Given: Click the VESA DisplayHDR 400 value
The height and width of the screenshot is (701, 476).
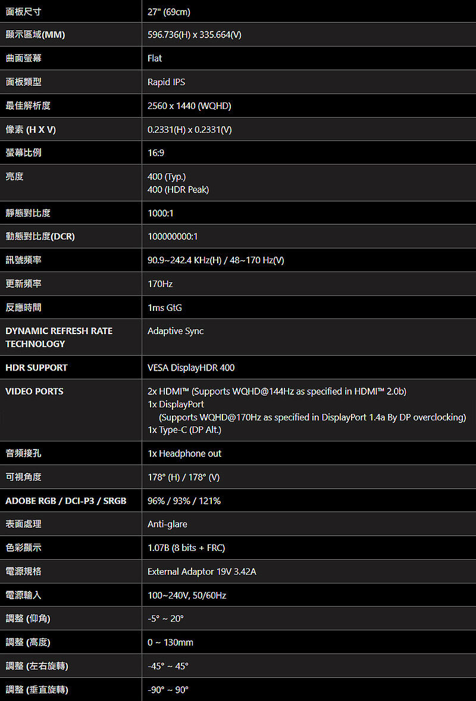Looking at the screenshot, I should (x=191, y=367).
